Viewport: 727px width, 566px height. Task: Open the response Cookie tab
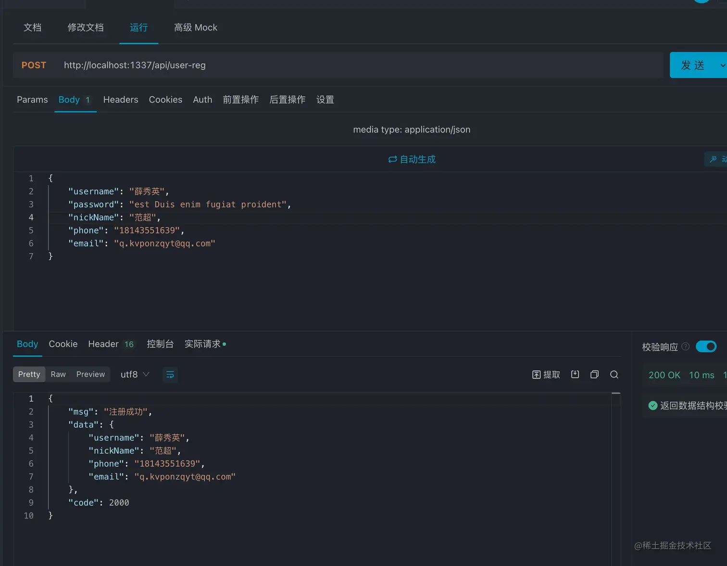click(63, 344)
